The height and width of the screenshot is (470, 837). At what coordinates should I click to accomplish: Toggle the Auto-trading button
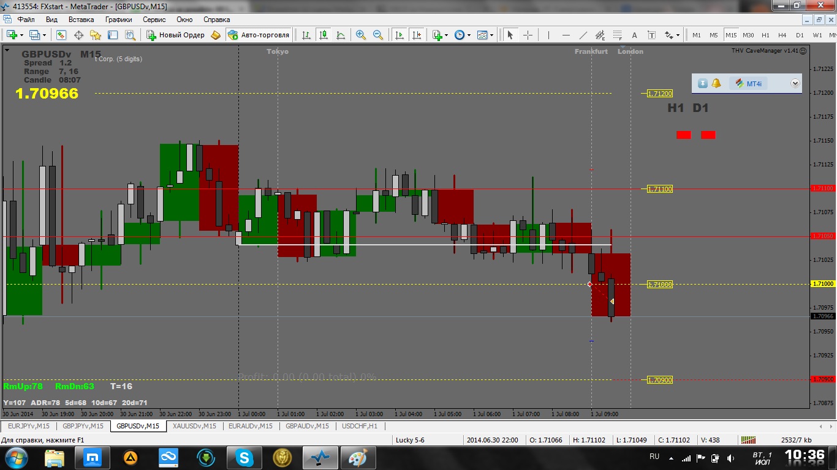click(x=259, y=35)
